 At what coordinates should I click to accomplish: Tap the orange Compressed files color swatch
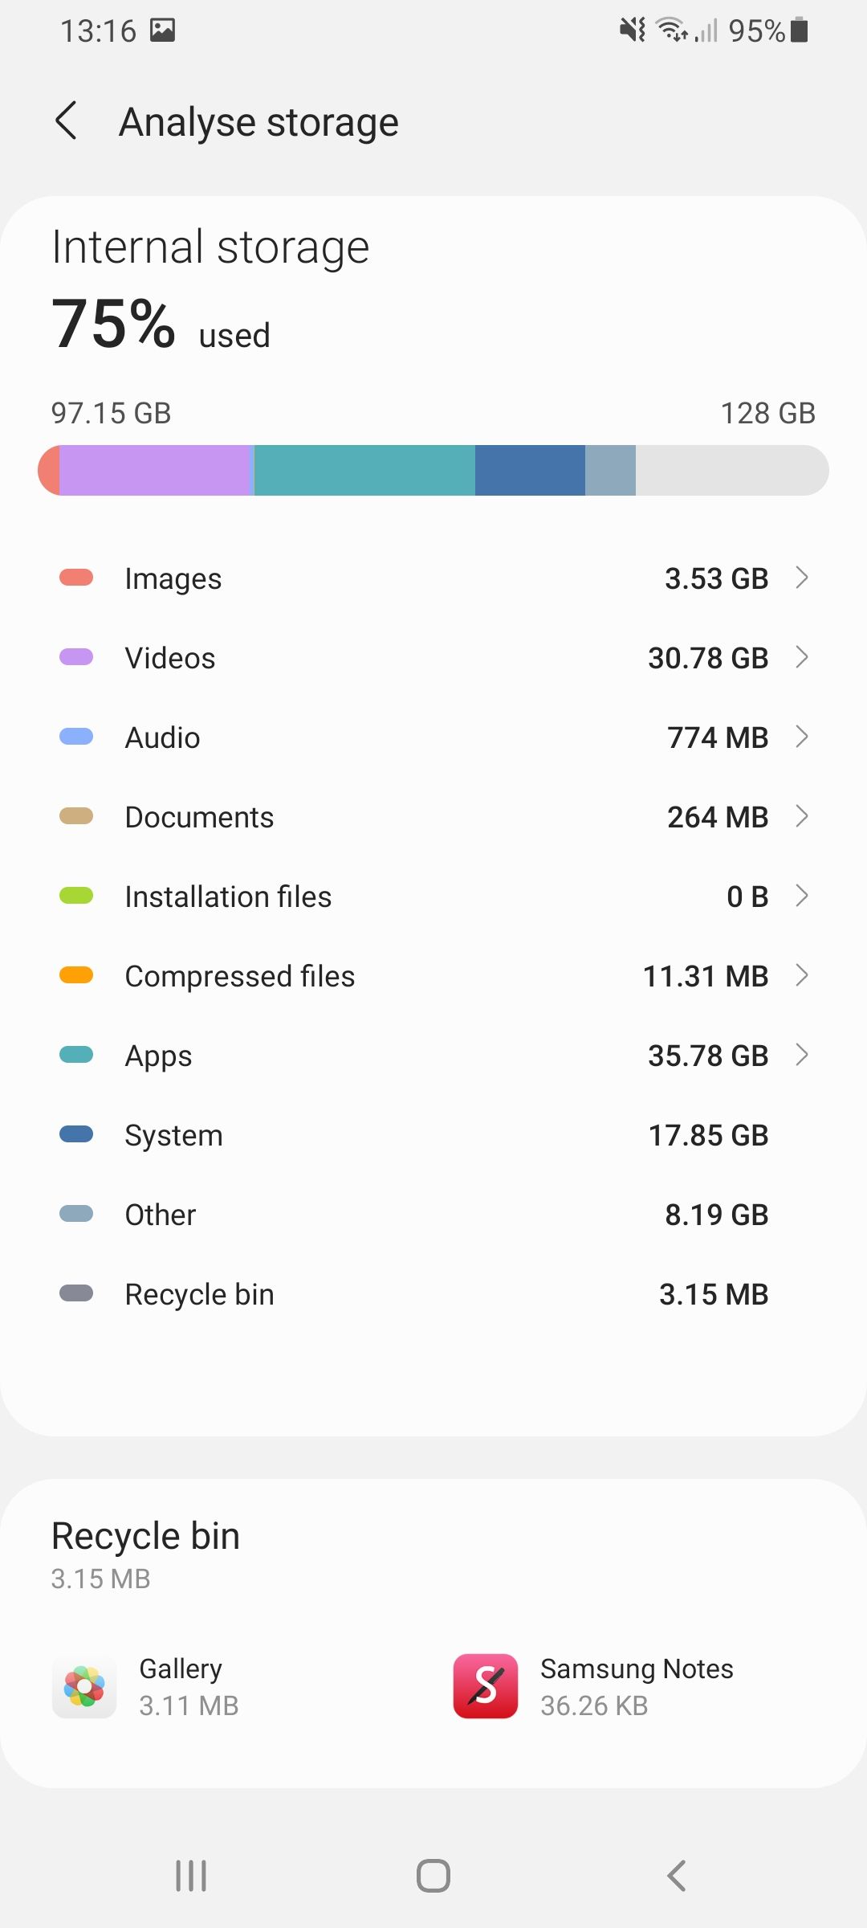[76, 976]
